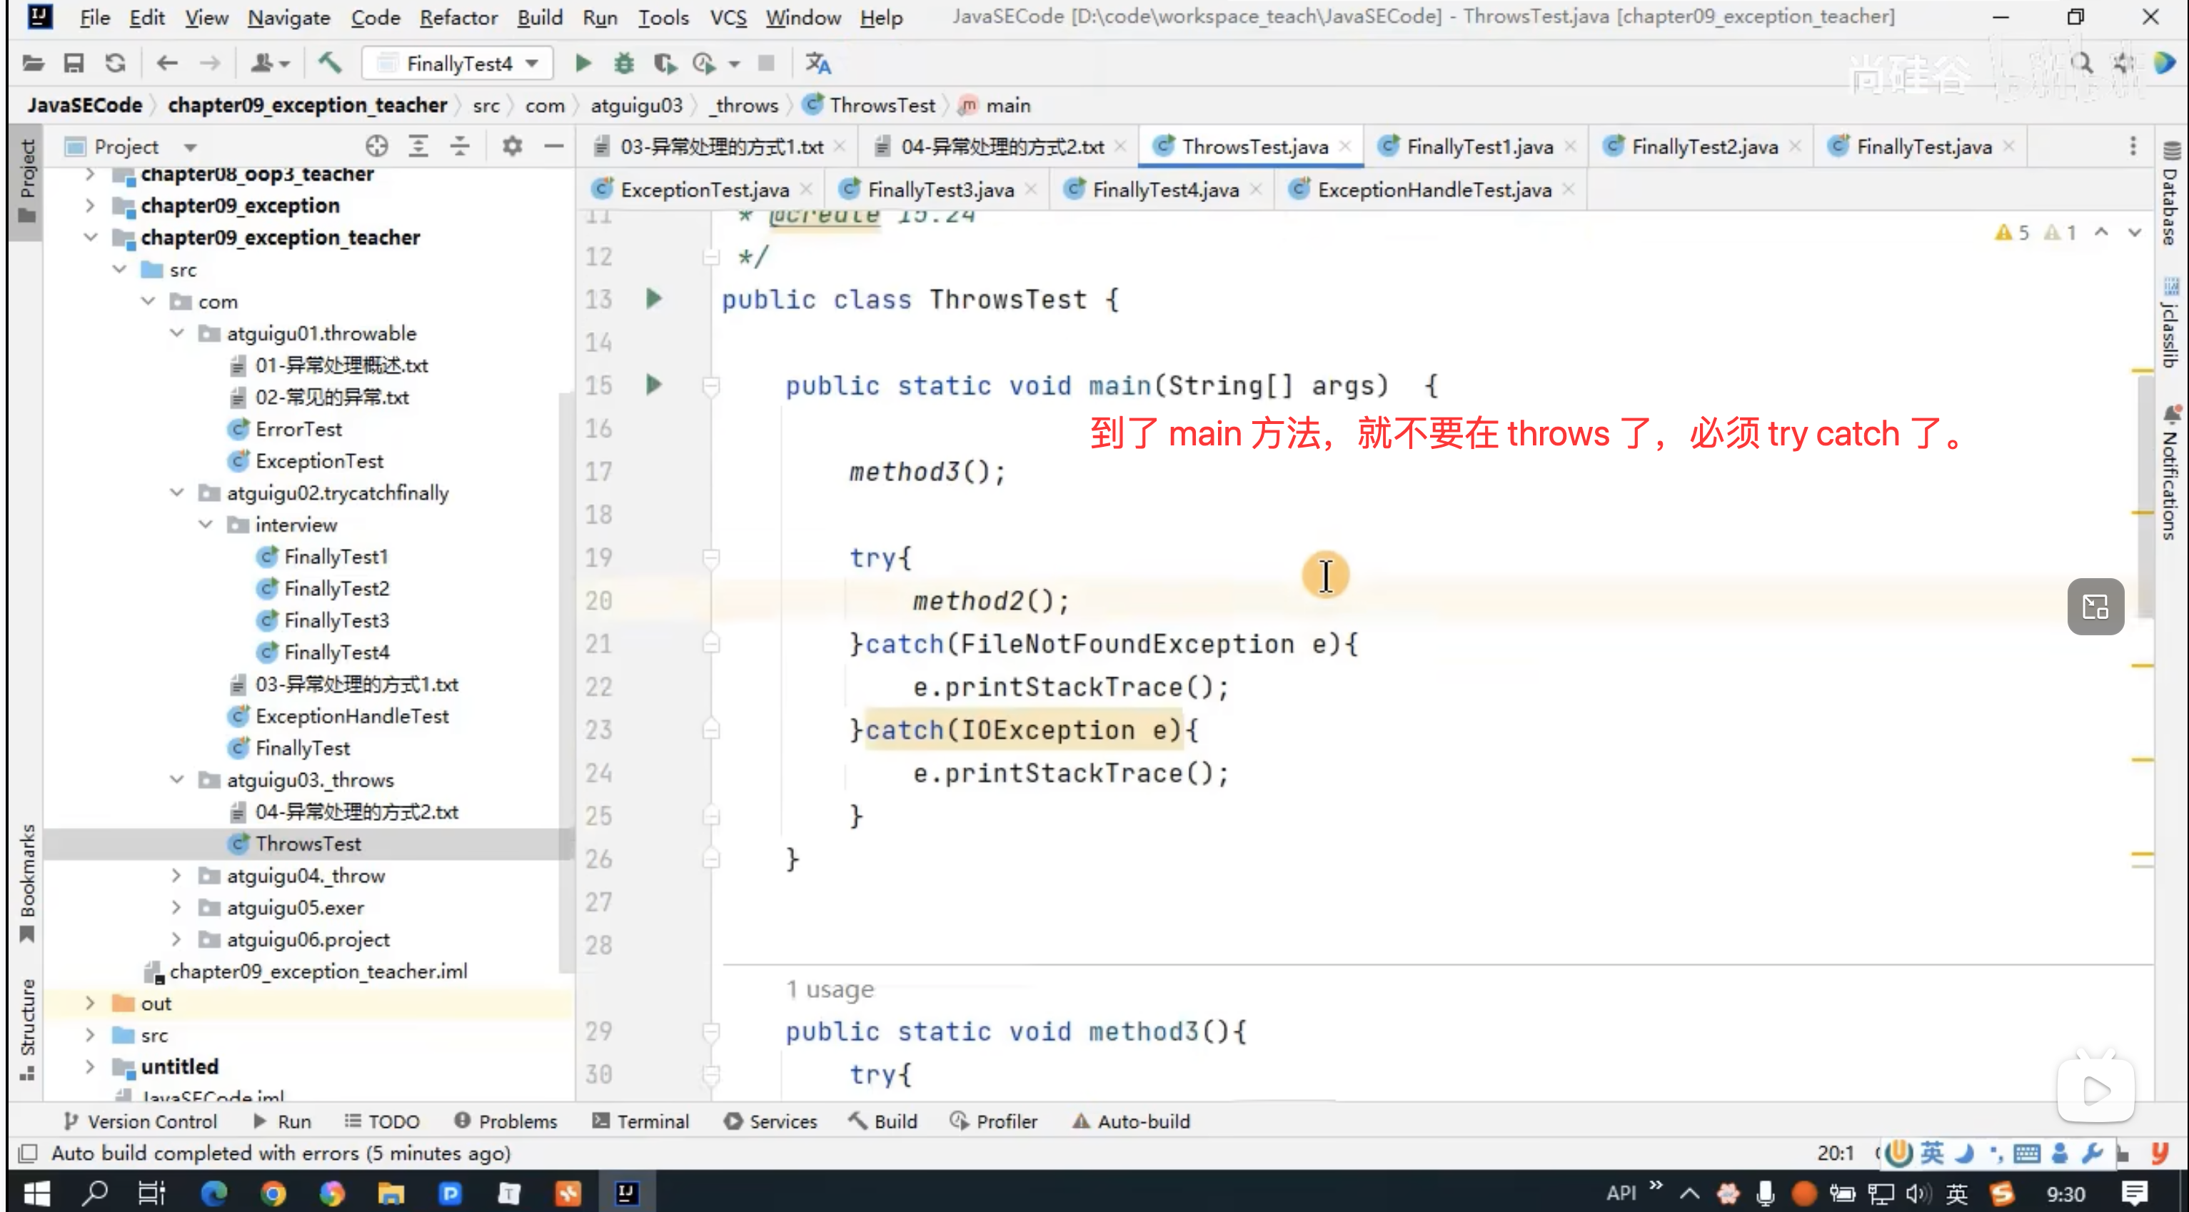This screenshot has width=2189, height=1212.
Task: Open Project panel settings gear
Action: [x=512, y=146]
